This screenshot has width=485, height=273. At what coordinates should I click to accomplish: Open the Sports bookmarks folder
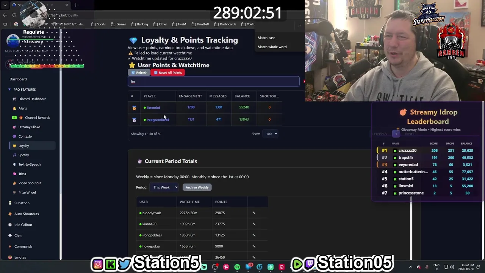pyautogui.click(x=99, y=24)
